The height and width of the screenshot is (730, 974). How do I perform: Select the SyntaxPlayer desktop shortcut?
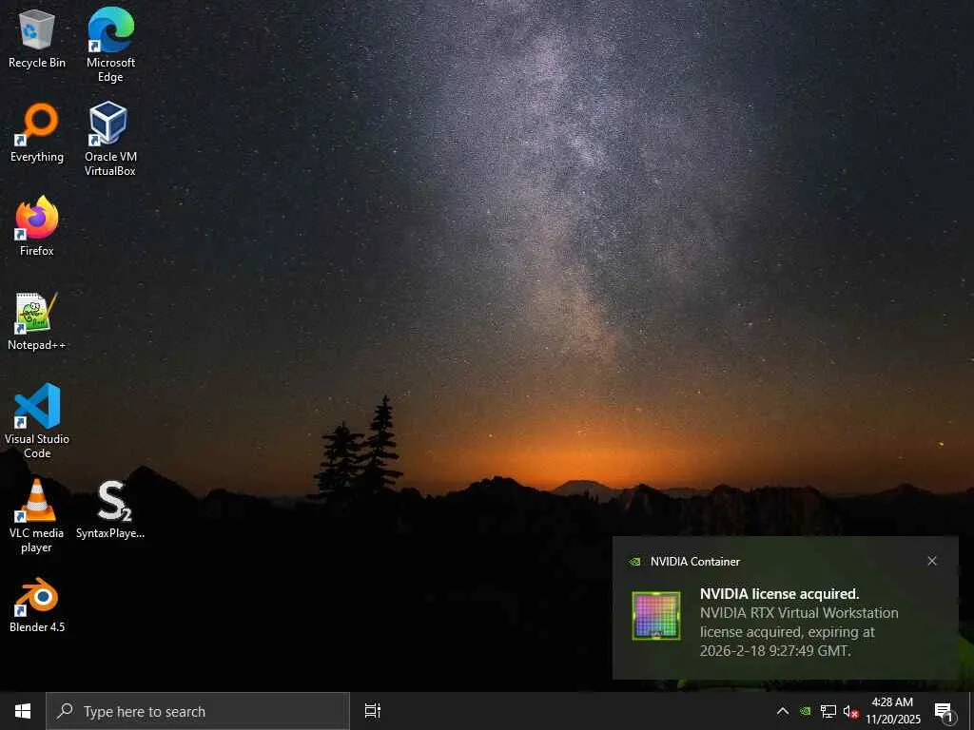click(110, 509)
